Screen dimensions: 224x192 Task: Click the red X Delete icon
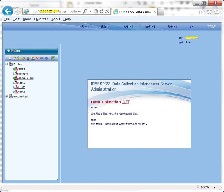[38, 58]
